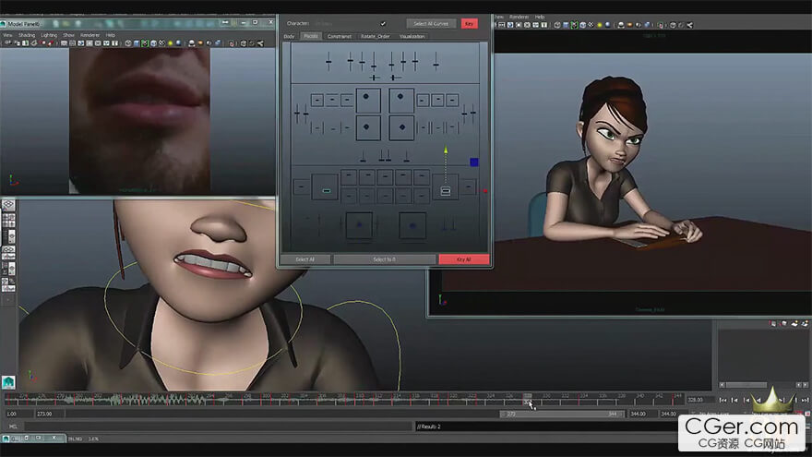Viewport: 812px width, 457px height.
Task: Click the red Key All button
Action: (x=464, y=259)
